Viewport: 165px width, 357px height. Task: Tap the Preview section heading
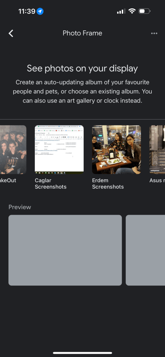pos(20,207)
